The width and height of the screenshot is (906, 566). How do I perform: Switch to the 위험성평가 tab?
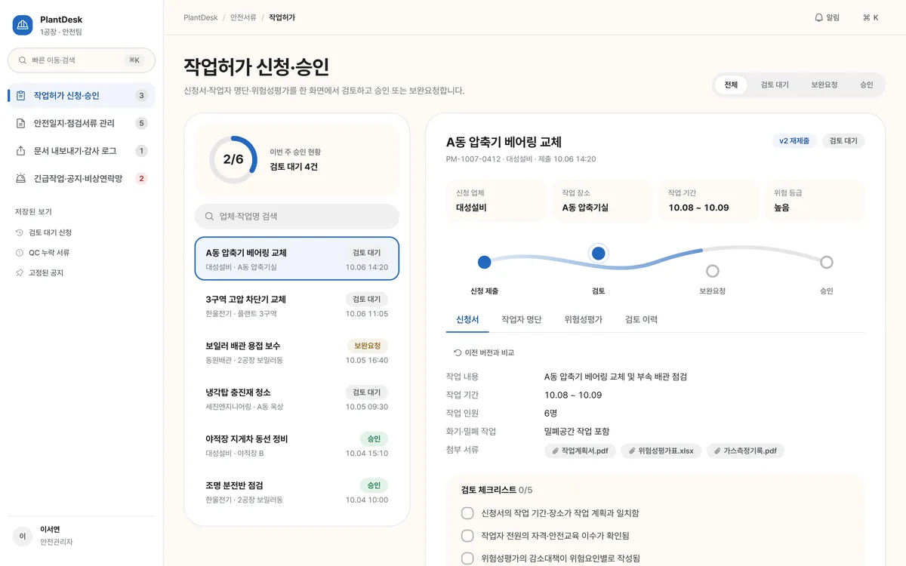(584, 319)
